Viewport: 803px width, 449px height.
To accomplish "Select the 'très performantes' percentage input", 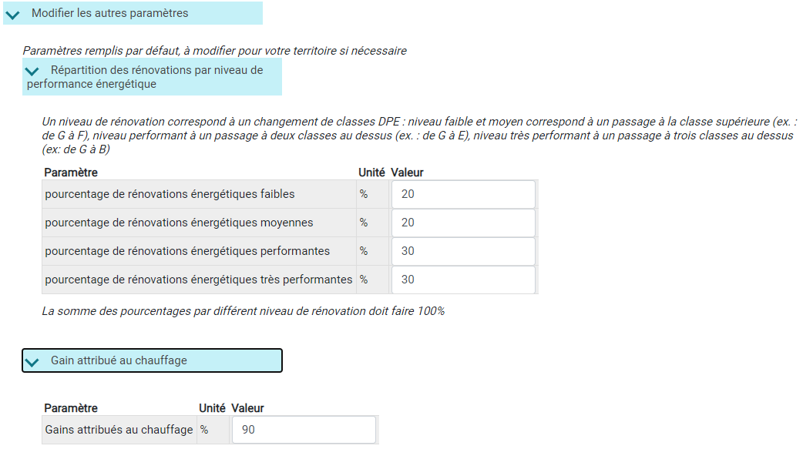I will 463,280.
